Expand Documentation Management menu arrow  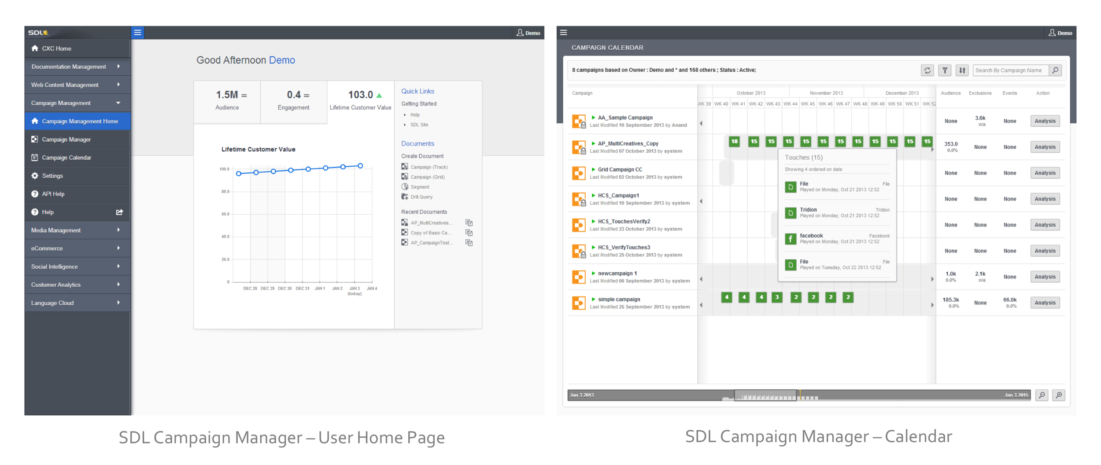pyautogui.click(x=118, y=66)
